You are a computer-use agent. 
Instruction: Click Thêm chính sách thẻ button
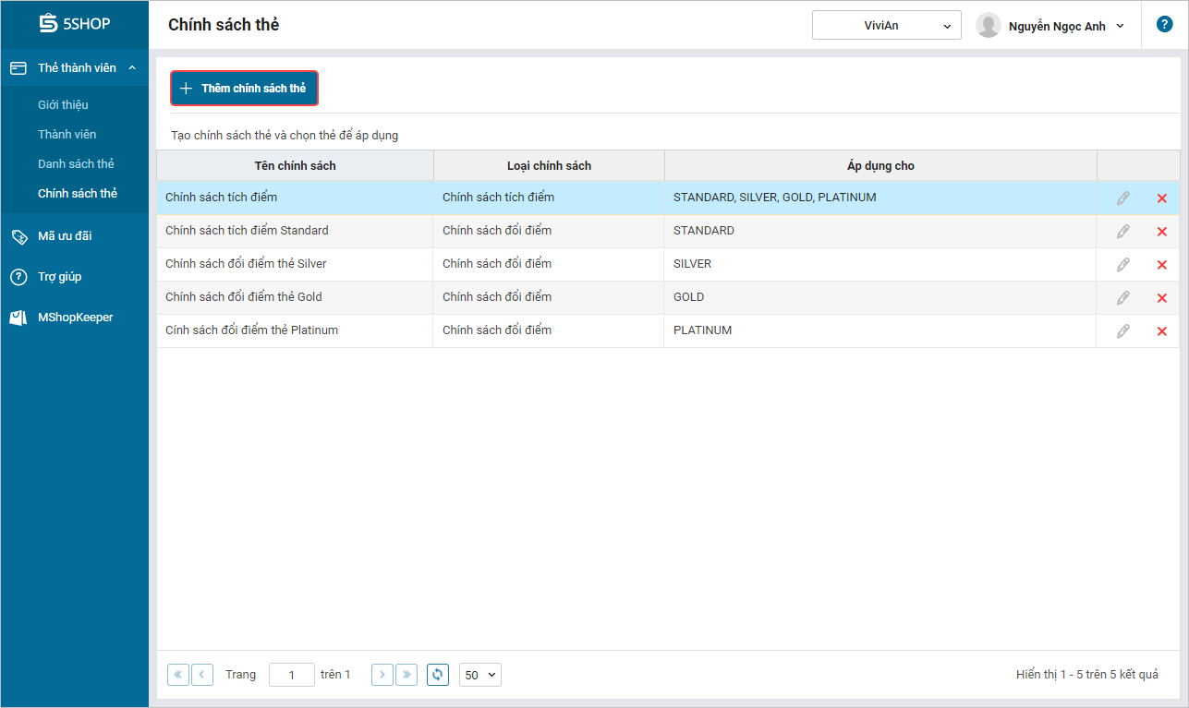pyautogui.click(x=244, y=89)
